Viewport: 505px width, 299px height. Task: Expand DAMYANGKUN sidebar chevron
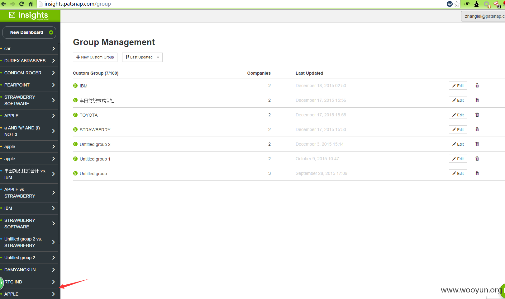(53, 270)
